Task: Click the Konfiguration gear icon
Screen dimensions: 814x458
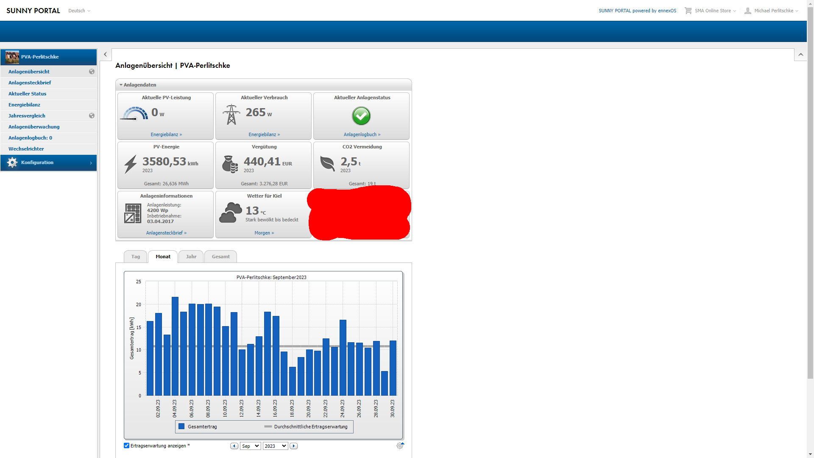Action: 12,163
